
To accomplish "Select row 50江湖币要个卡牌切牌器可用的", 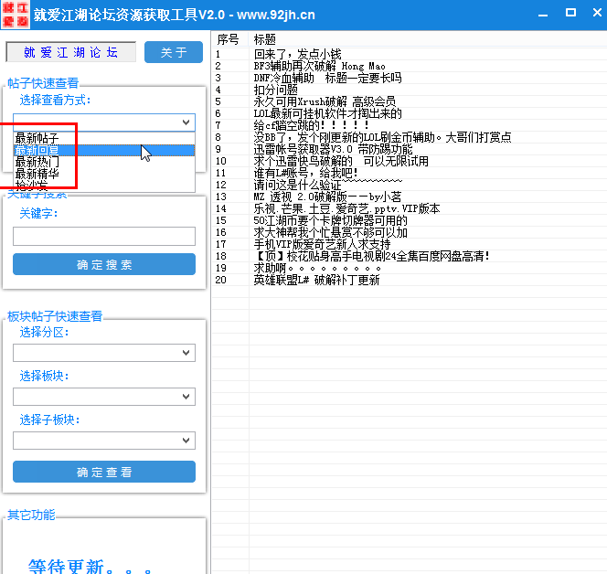I will click(410, 220).
